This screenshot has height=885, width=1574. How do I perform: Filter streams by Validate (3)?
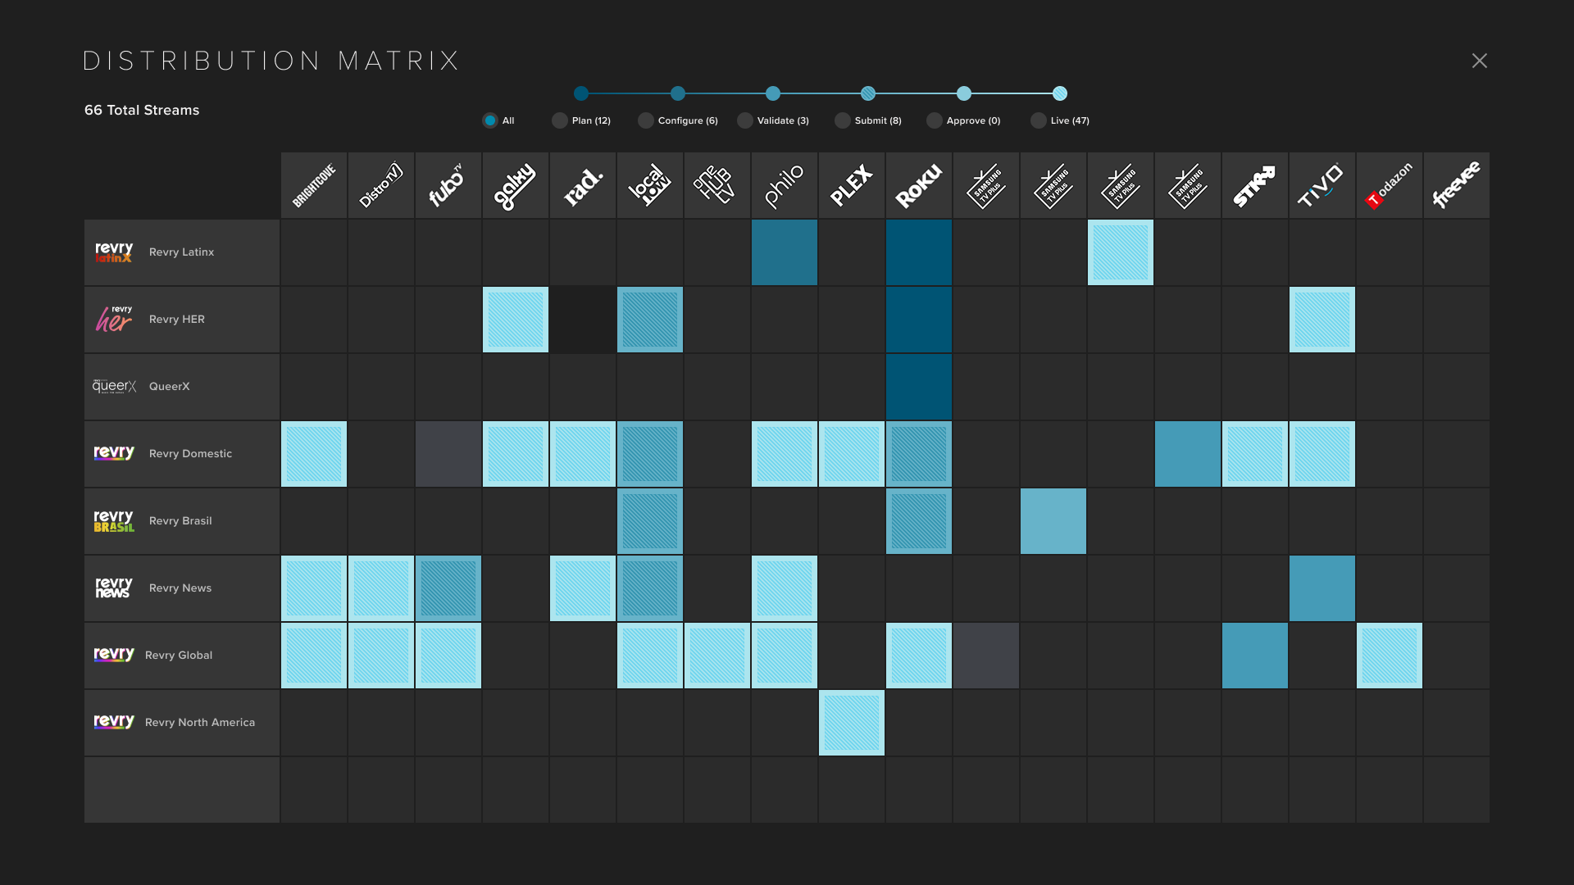pos(745,120)
